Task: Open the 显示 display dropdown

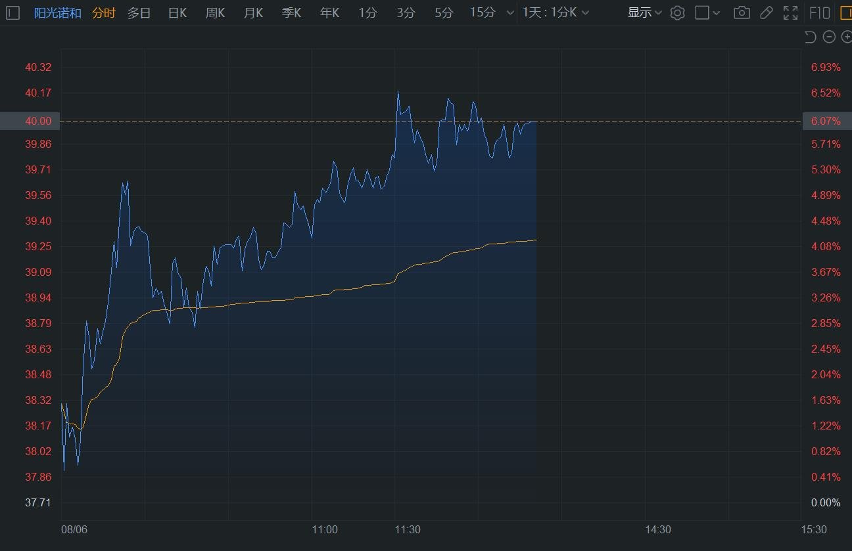Action: point(644,12)
